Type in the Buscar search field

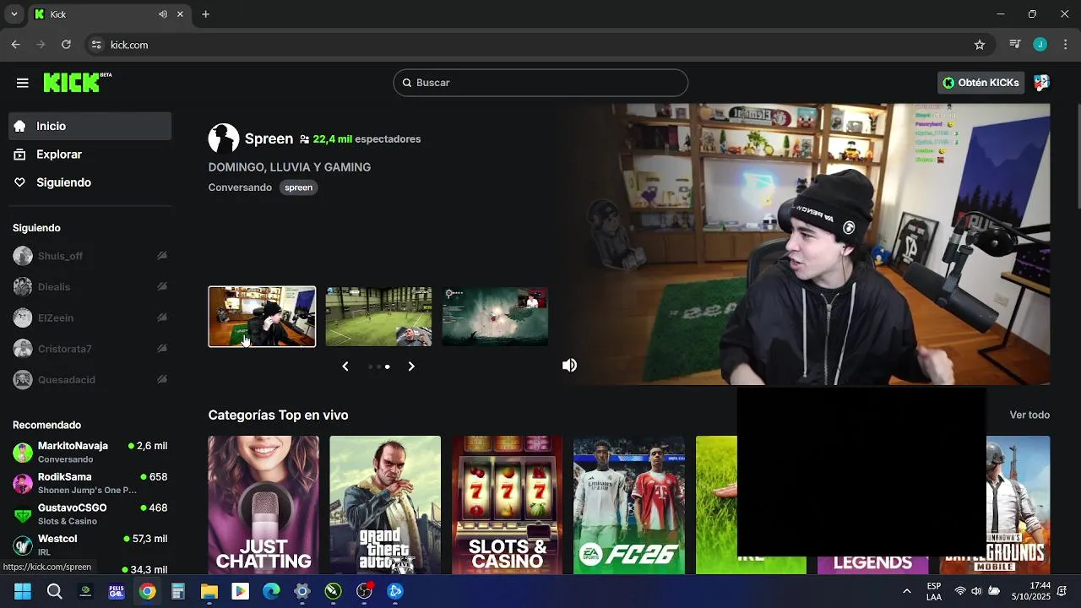[540, 83]
